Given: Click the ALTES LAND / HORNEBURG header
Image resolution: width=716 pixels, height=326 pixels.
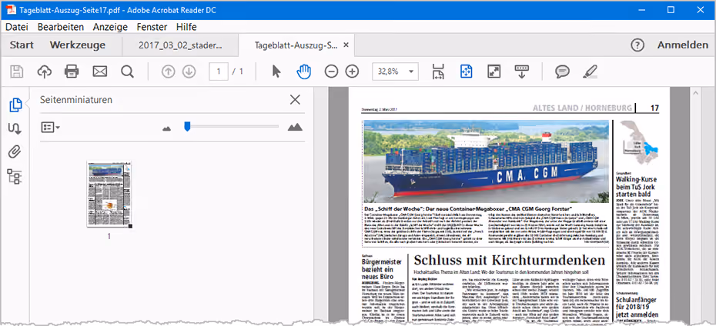Looking at the screenshot, I should (583, 108).
